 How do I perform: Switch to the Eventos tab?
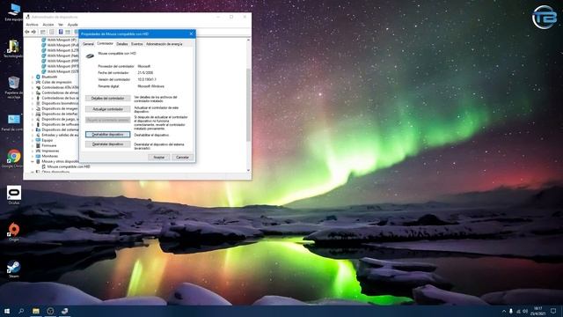coord(137,44)
